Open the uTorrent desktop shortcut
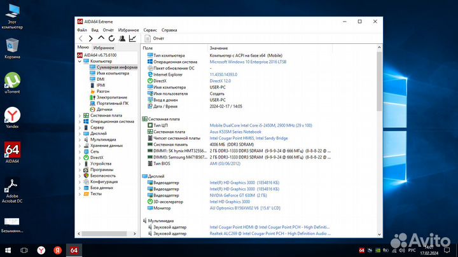The height and width of the screenshot is (257, 458). [12, 83]
